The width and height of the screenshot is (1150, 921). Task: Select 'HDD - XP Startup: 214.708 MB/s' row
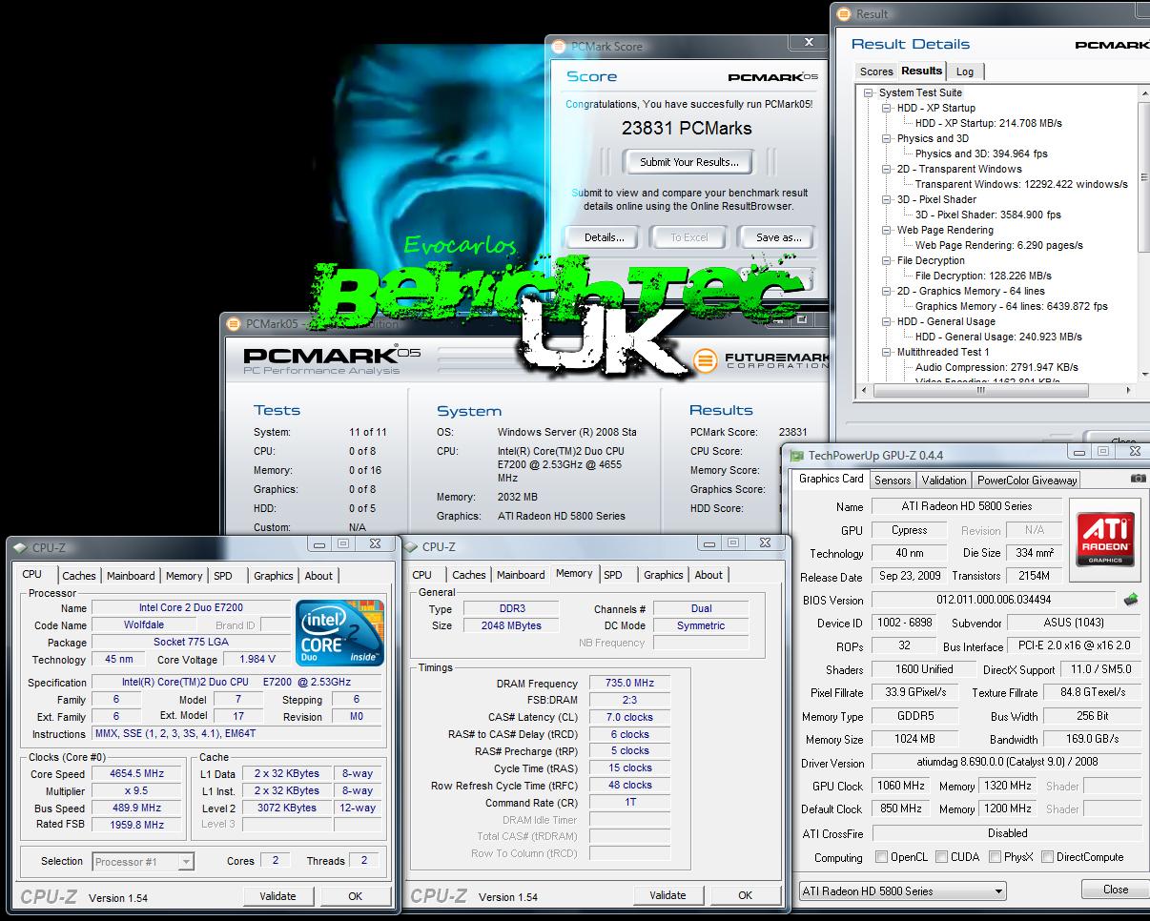click(988, 123)
